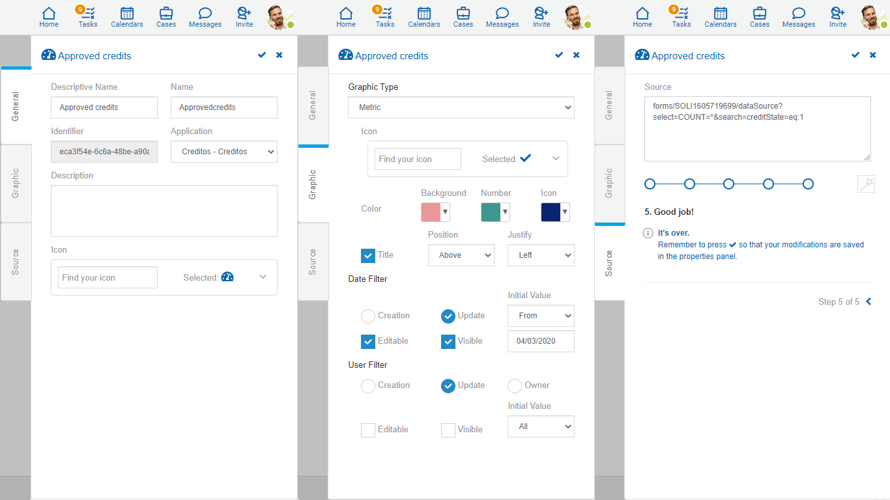Open Calendars icon above the Graphic Type panel
The width and height of the screenshot is (890, 500).
pyautogui.click(x=424, y=17)
